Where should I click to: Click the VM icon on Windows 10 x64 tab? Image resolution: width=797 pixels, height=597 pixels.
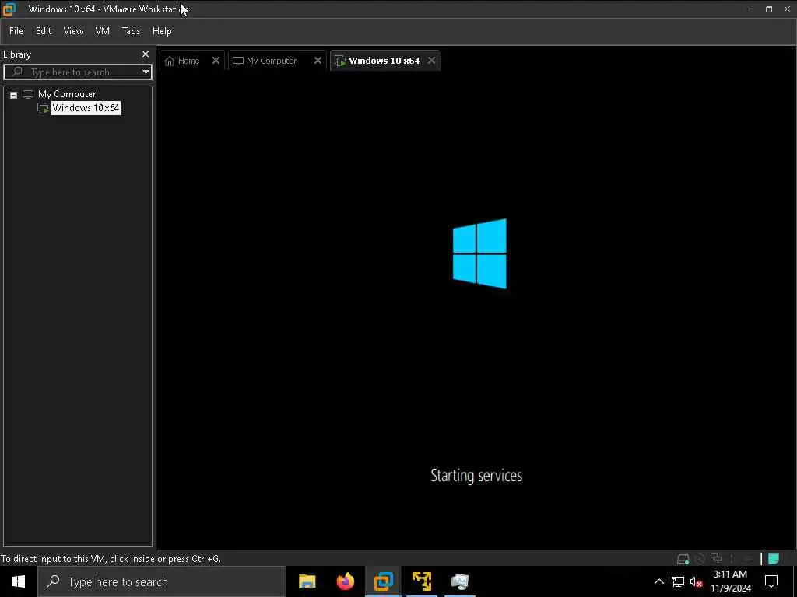pos(341,61)
